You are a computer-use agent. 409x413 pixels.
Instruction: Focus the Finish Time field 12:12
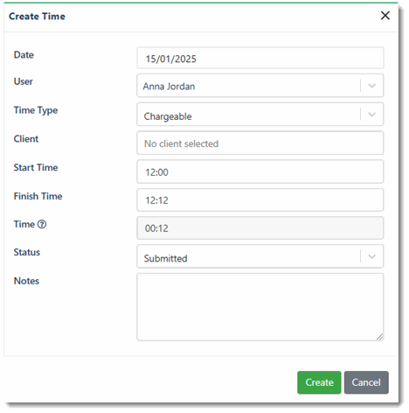260,199
